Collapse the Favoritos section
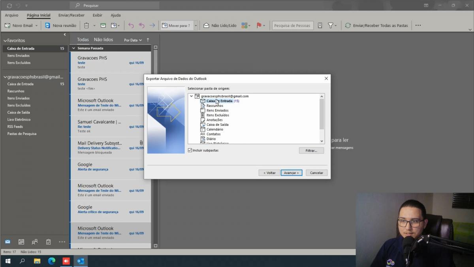This screenshot has width=474, height=267. [x=5, y=40]
